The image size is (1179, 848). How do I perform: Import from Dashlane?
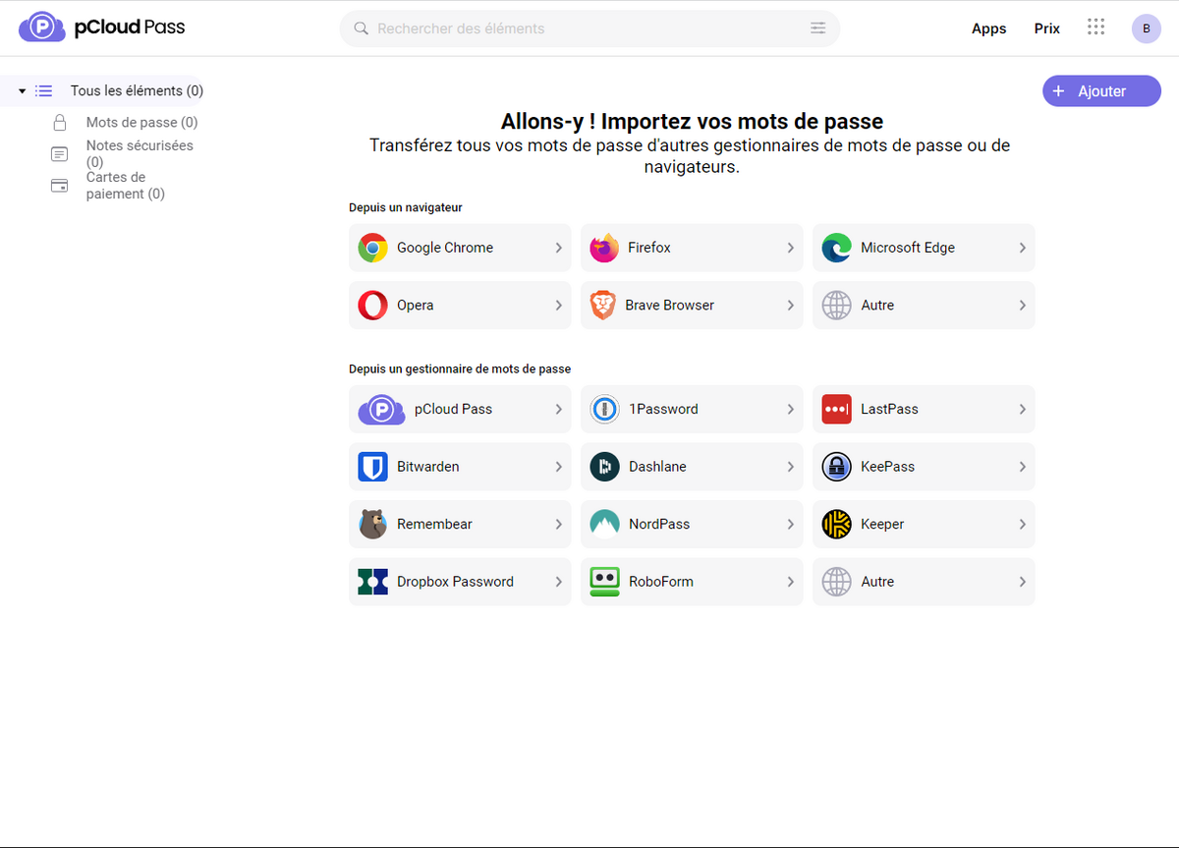click(692, 467)
